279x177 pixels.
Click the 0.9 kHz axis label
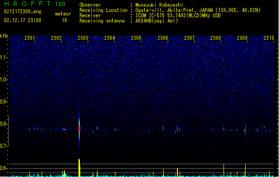4,102
